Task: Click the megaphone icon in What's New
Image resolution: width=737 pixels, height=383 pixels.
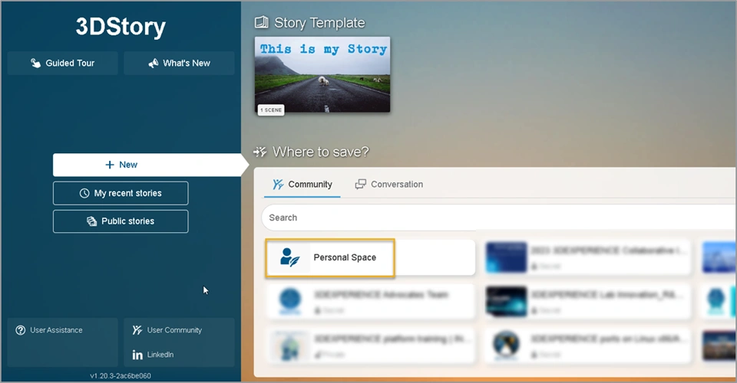Action: coord(154,64)
